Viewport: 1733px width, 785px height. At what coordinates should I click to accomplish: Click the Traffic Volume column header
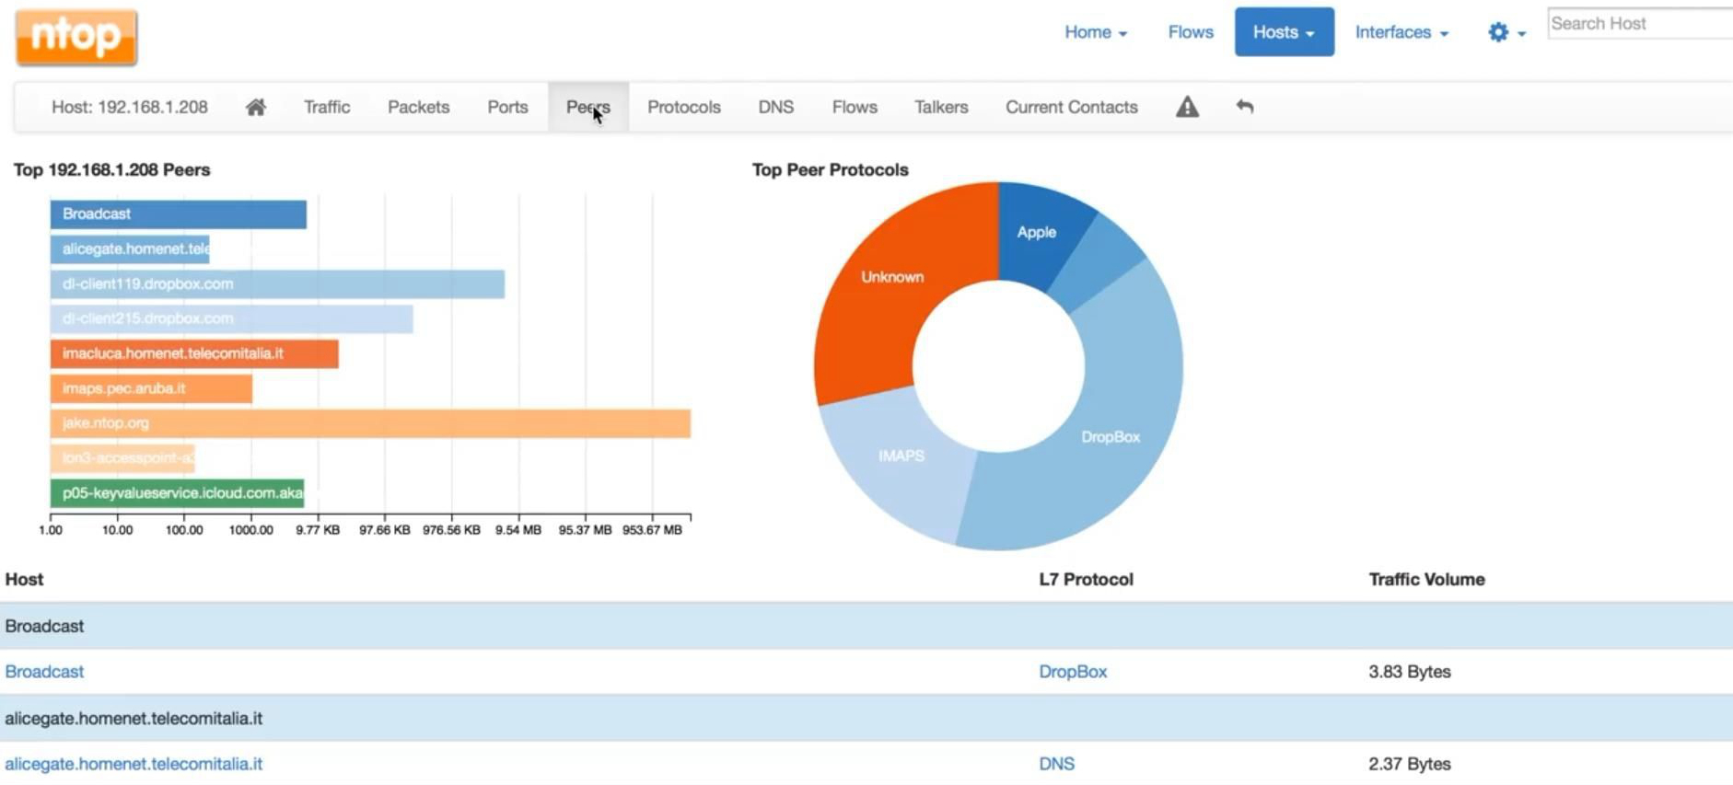click(x=1426, y=579)
